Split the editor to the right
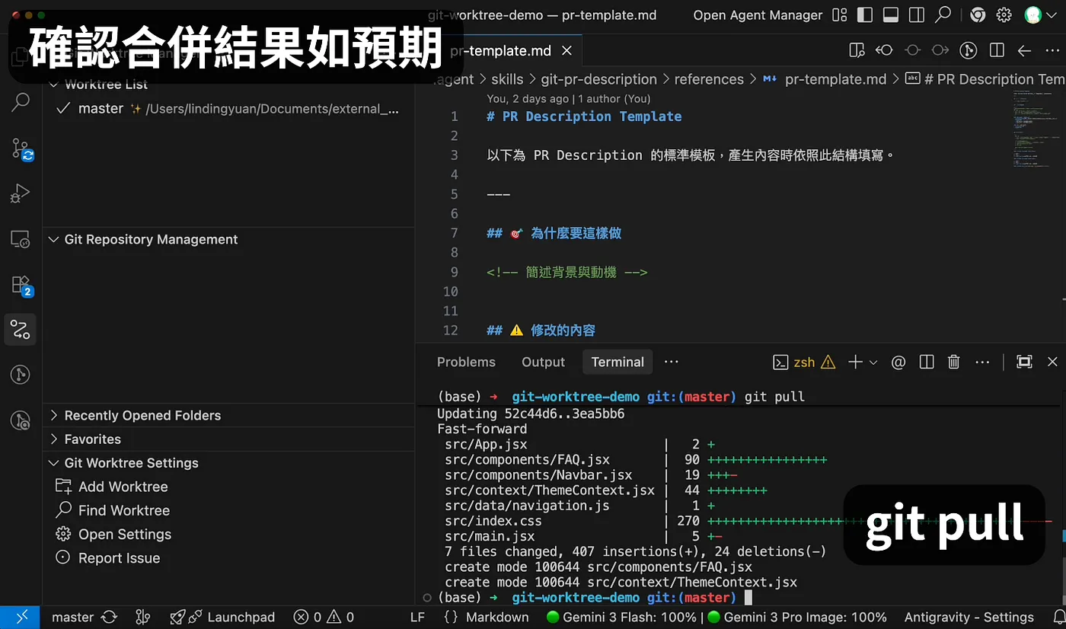Image resolution: width=1066 pixels, height=629 pixels. (x=997, y=50)
